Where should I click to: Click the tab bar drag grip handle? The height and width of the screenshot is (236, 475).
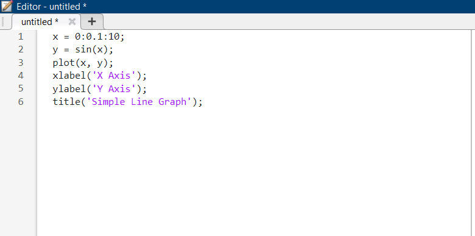point(3,22)
